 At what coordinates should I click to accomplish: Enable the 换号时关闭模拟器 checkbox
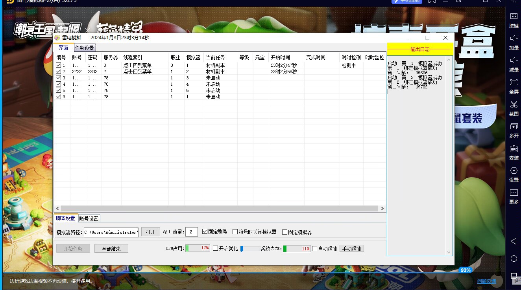[x=235, y=232]
